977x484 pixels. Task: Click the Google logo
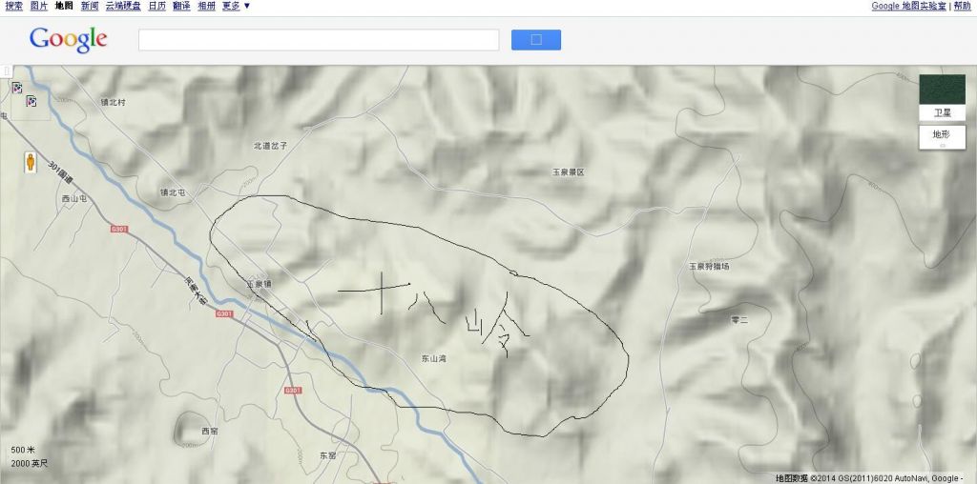[x=68, y=40]
